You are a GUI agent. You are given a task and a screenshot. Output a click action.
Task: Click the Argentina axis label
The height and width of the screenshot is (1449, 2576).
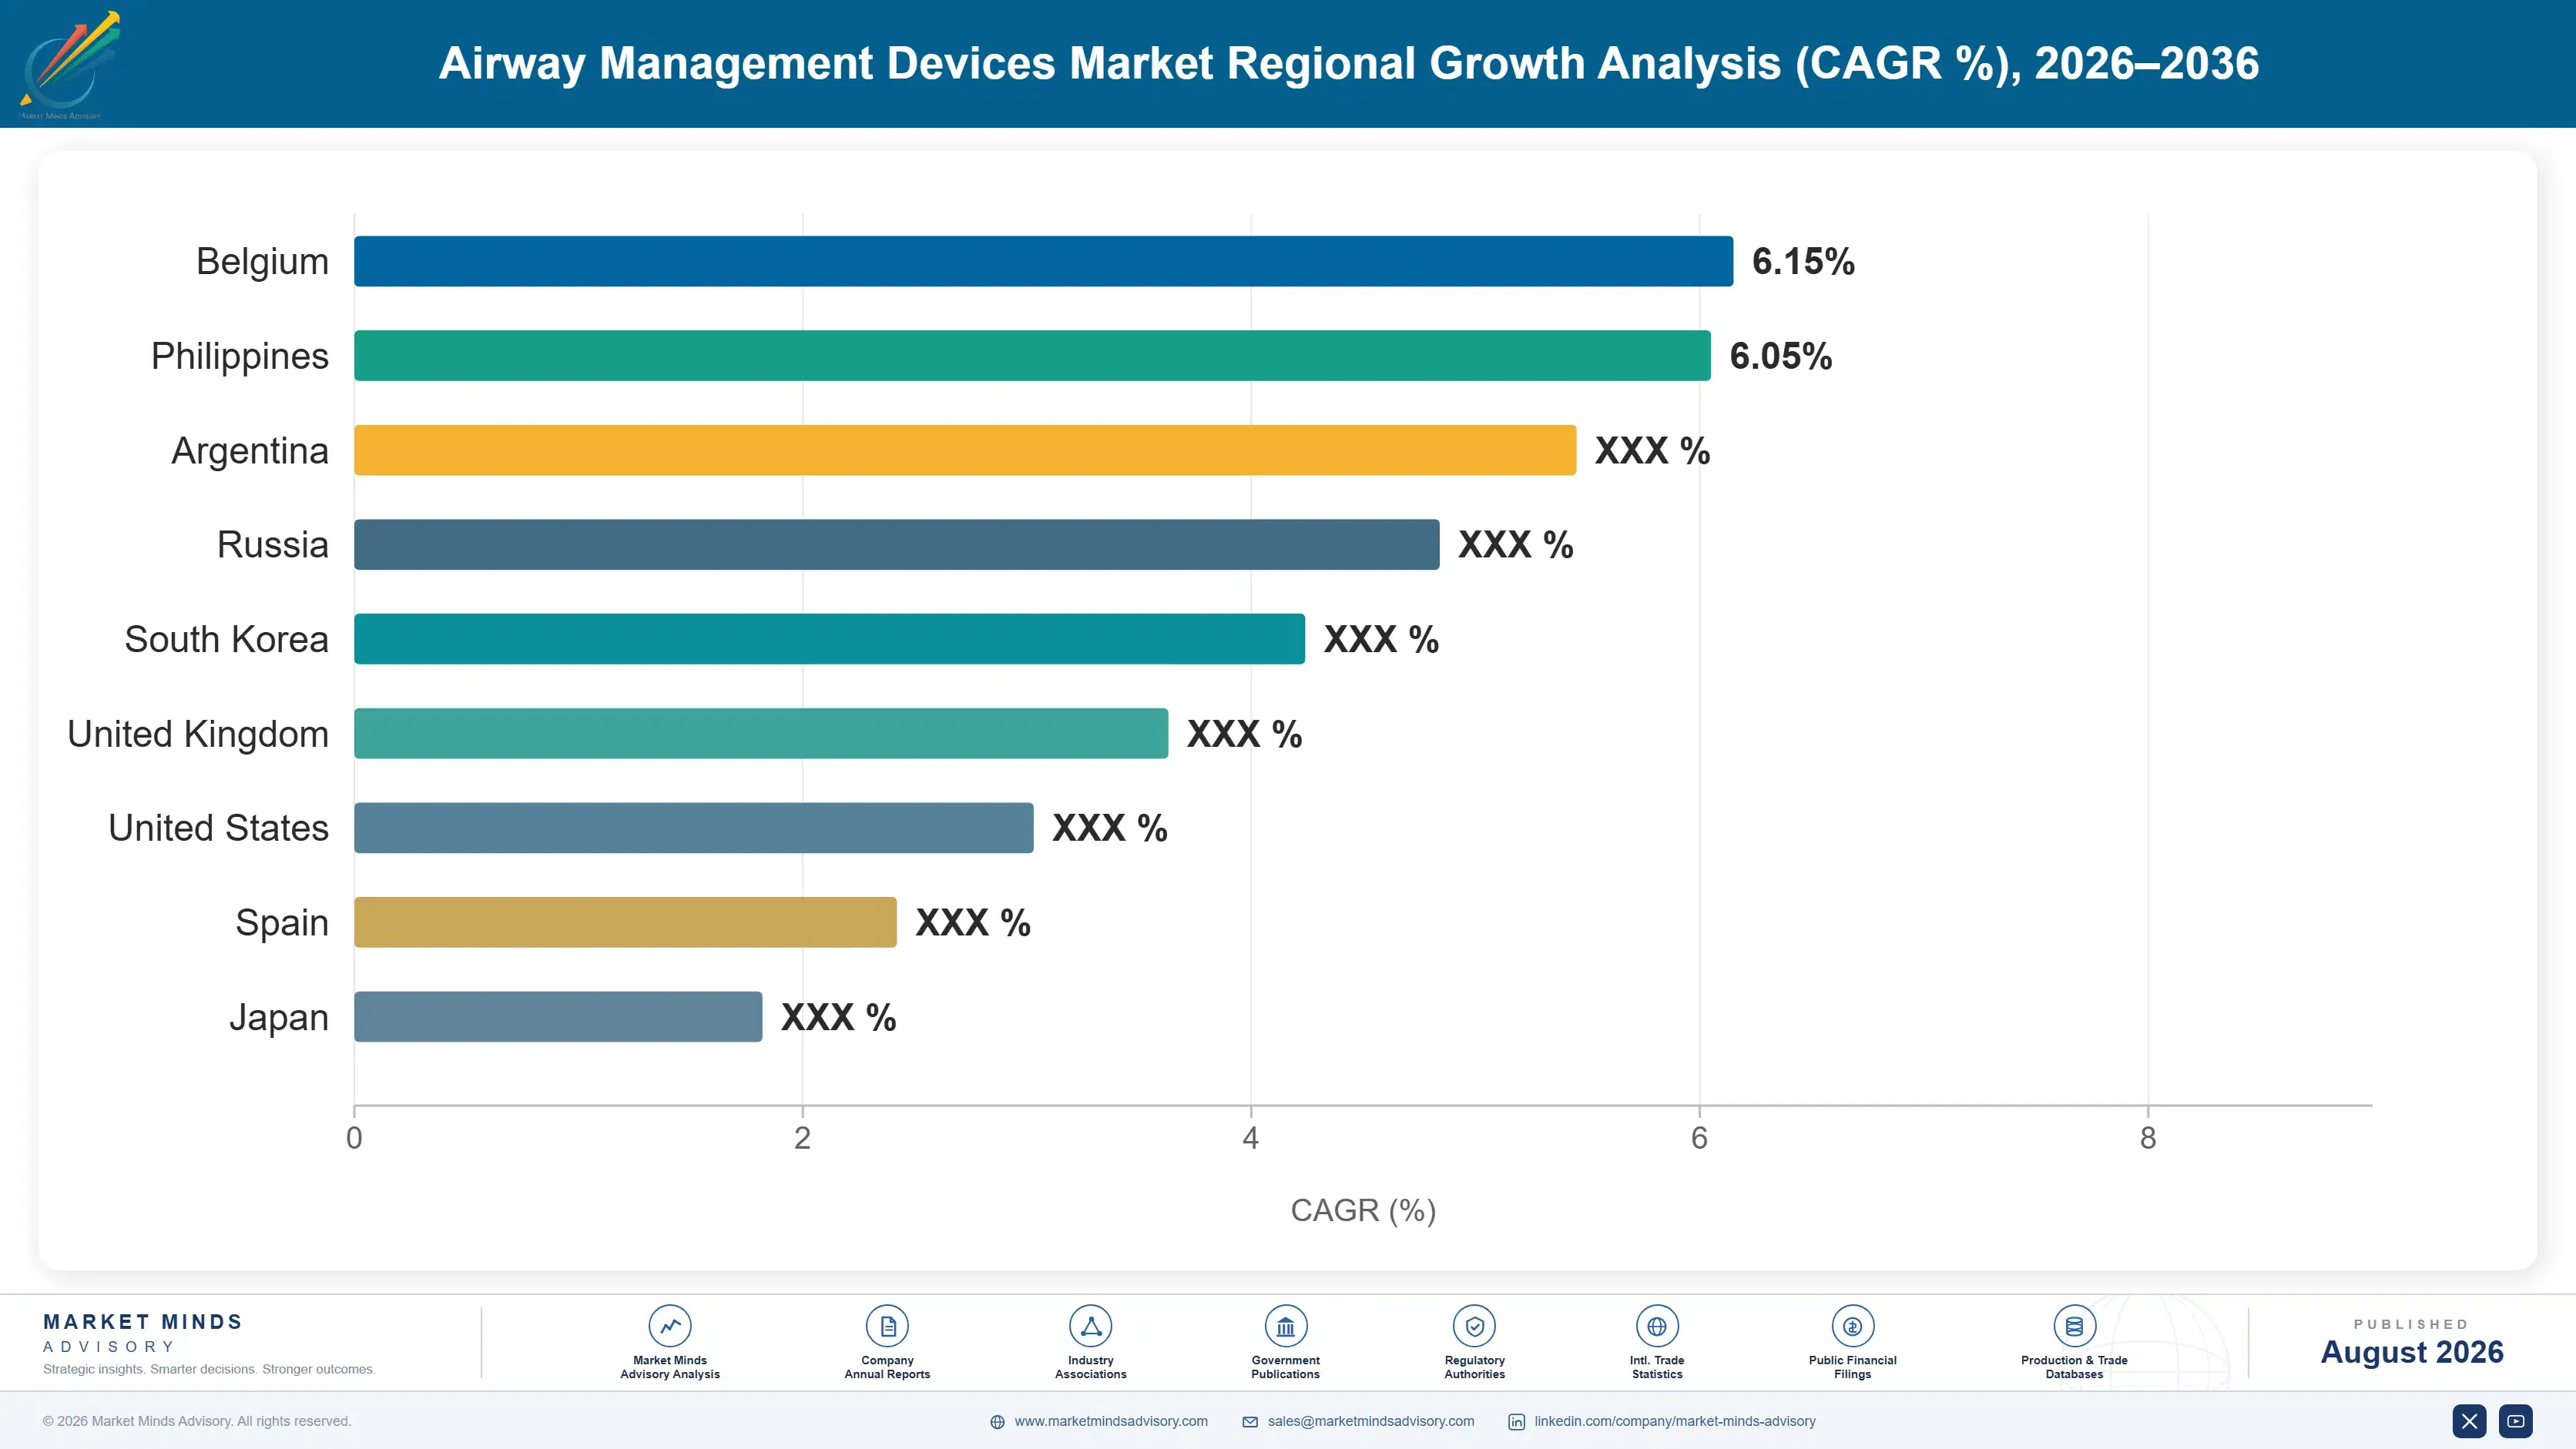tap(250, 452)
